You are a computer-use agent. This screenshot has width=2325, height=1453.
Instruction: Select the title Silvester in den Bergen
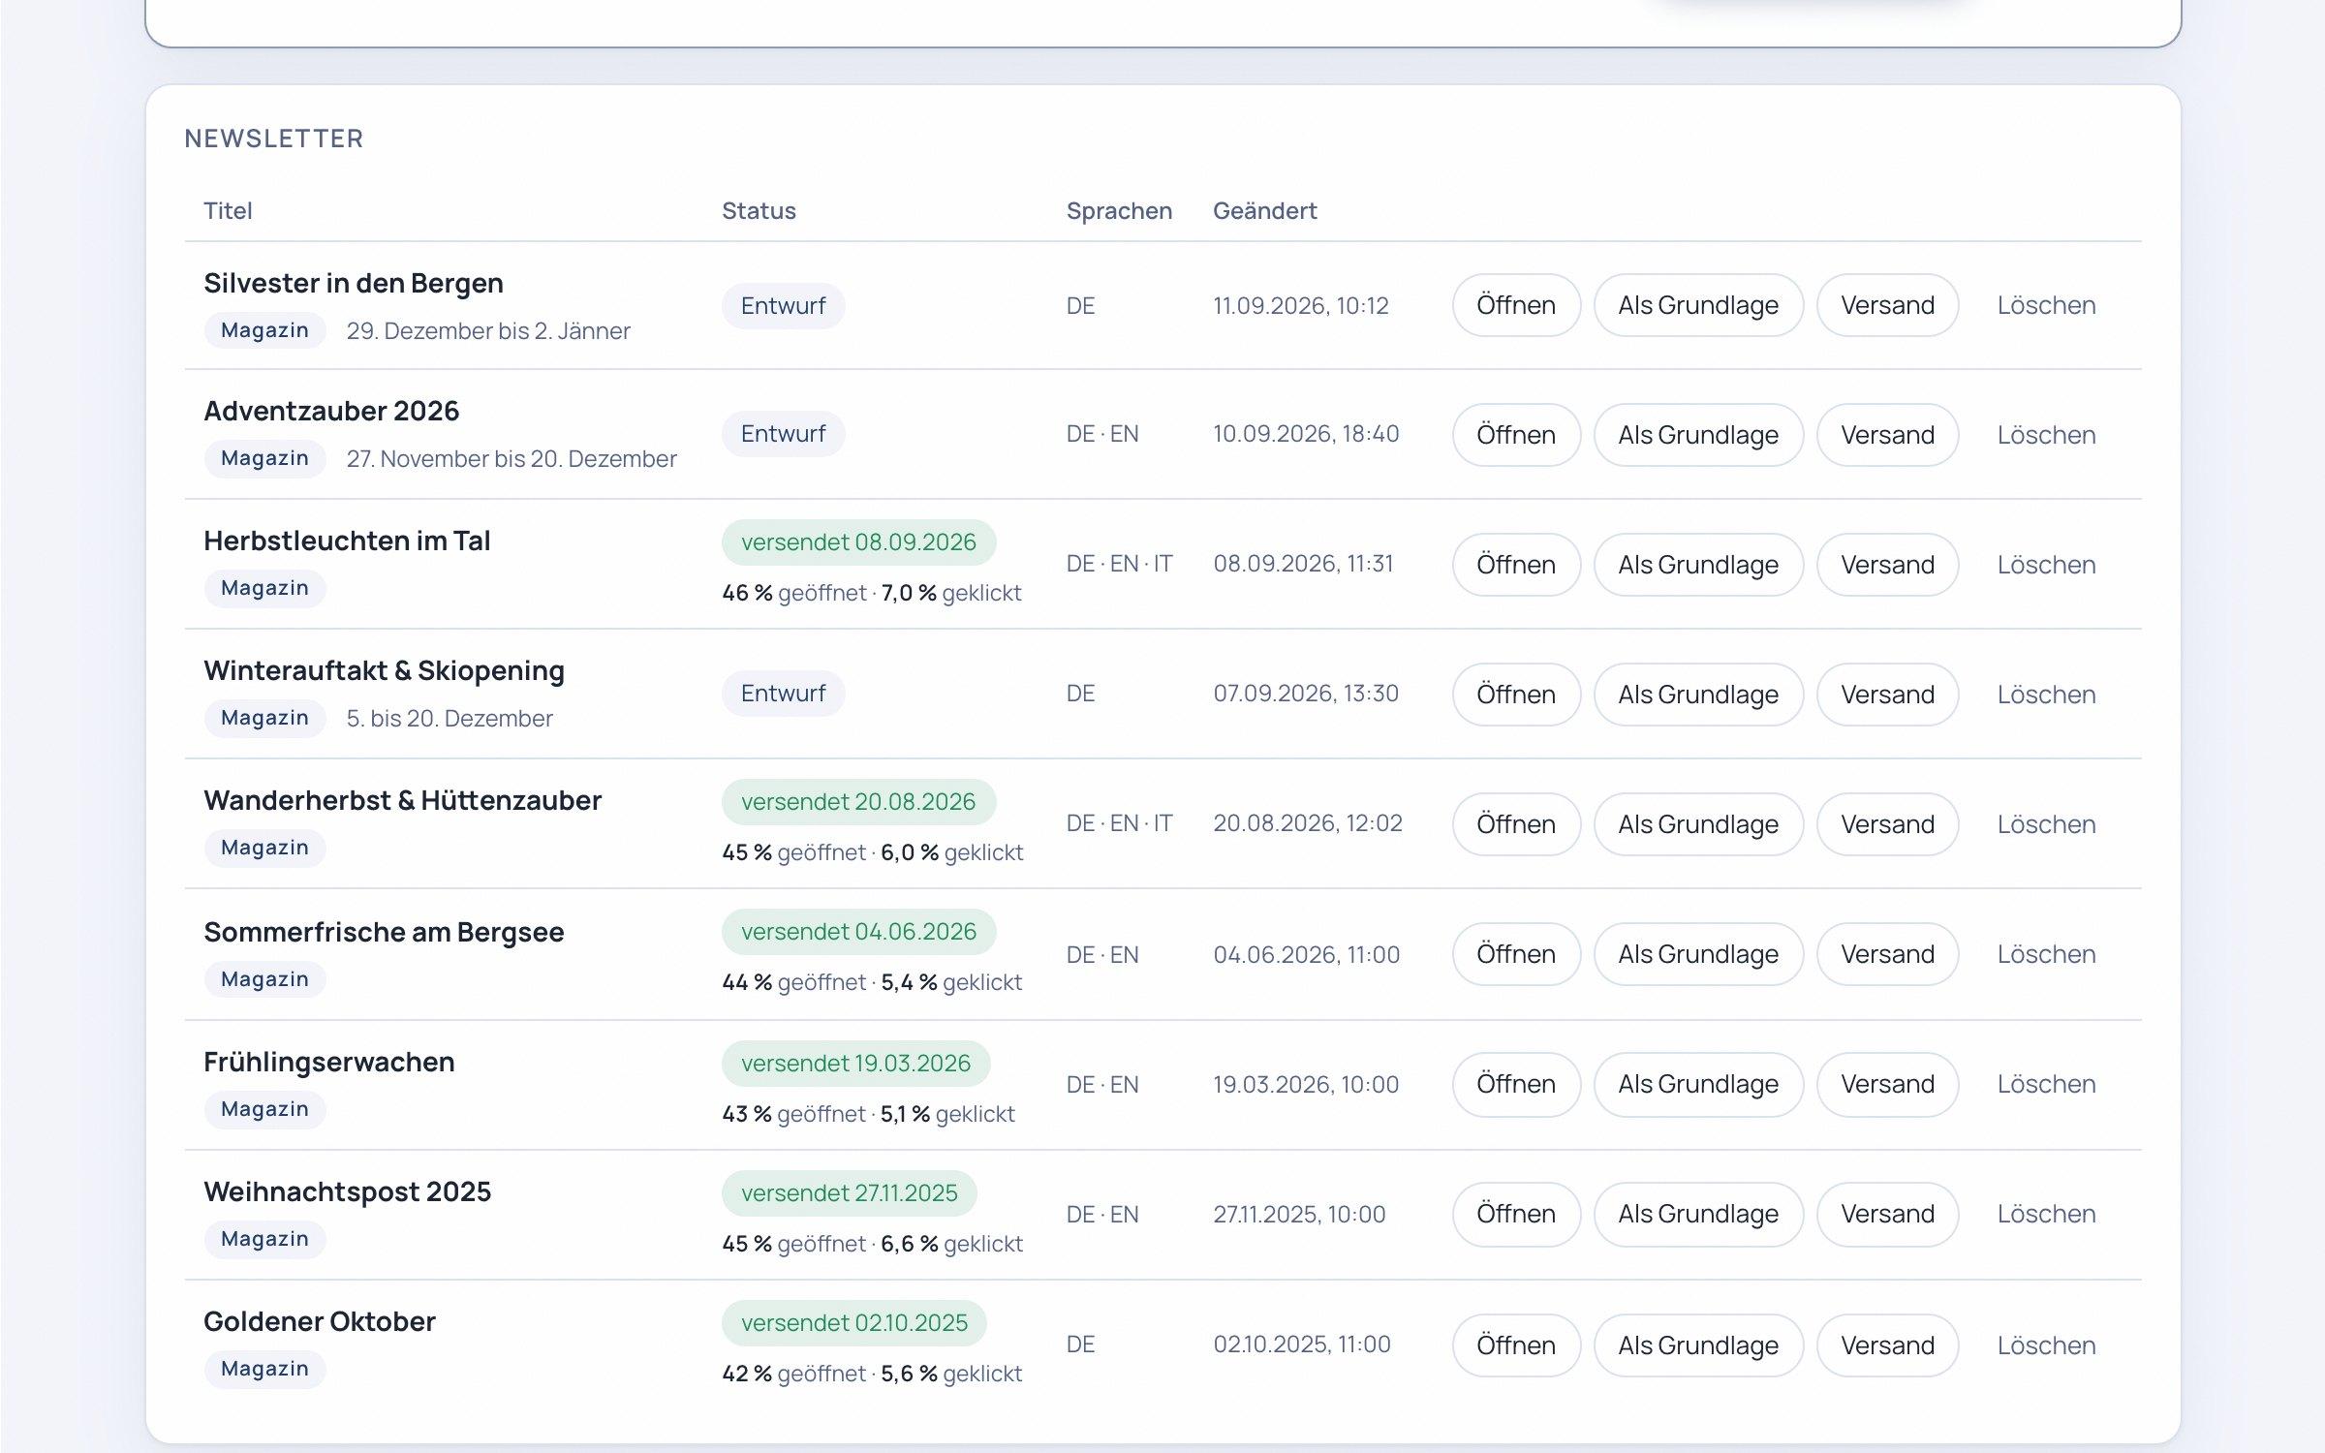coord(354,283)
